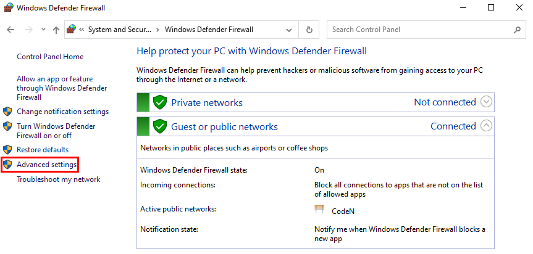Open the address bar history dropdown
The height and width of the screenshot is (254, 533).
[290, 30]
